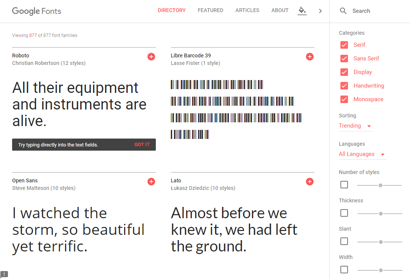This screenshot has width=410, height=279.
Task: Open the Articles tab
Action: pos(247,11)
